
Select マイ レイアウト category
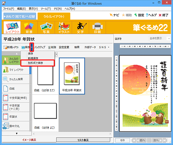point(16,70)
